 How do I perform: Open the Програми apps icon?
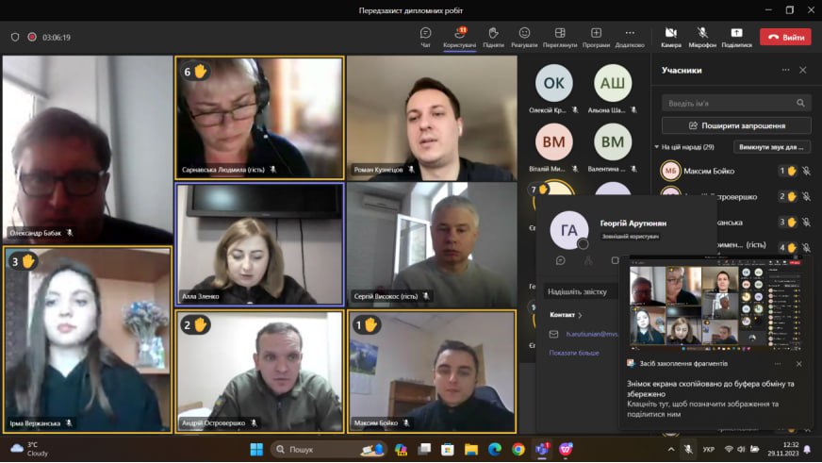point(596,34)
